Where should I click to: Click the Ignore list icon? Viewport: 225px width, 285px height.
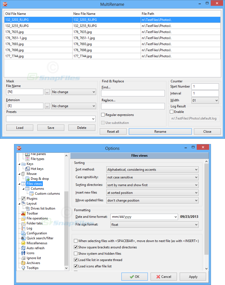pyautogui.click(x=23, y=258)
